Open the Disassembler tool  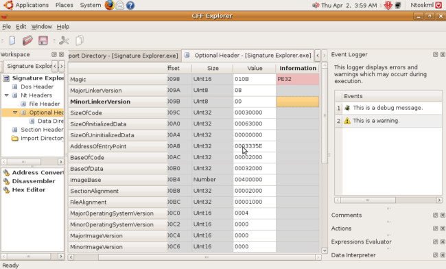[x=30, y=181]
